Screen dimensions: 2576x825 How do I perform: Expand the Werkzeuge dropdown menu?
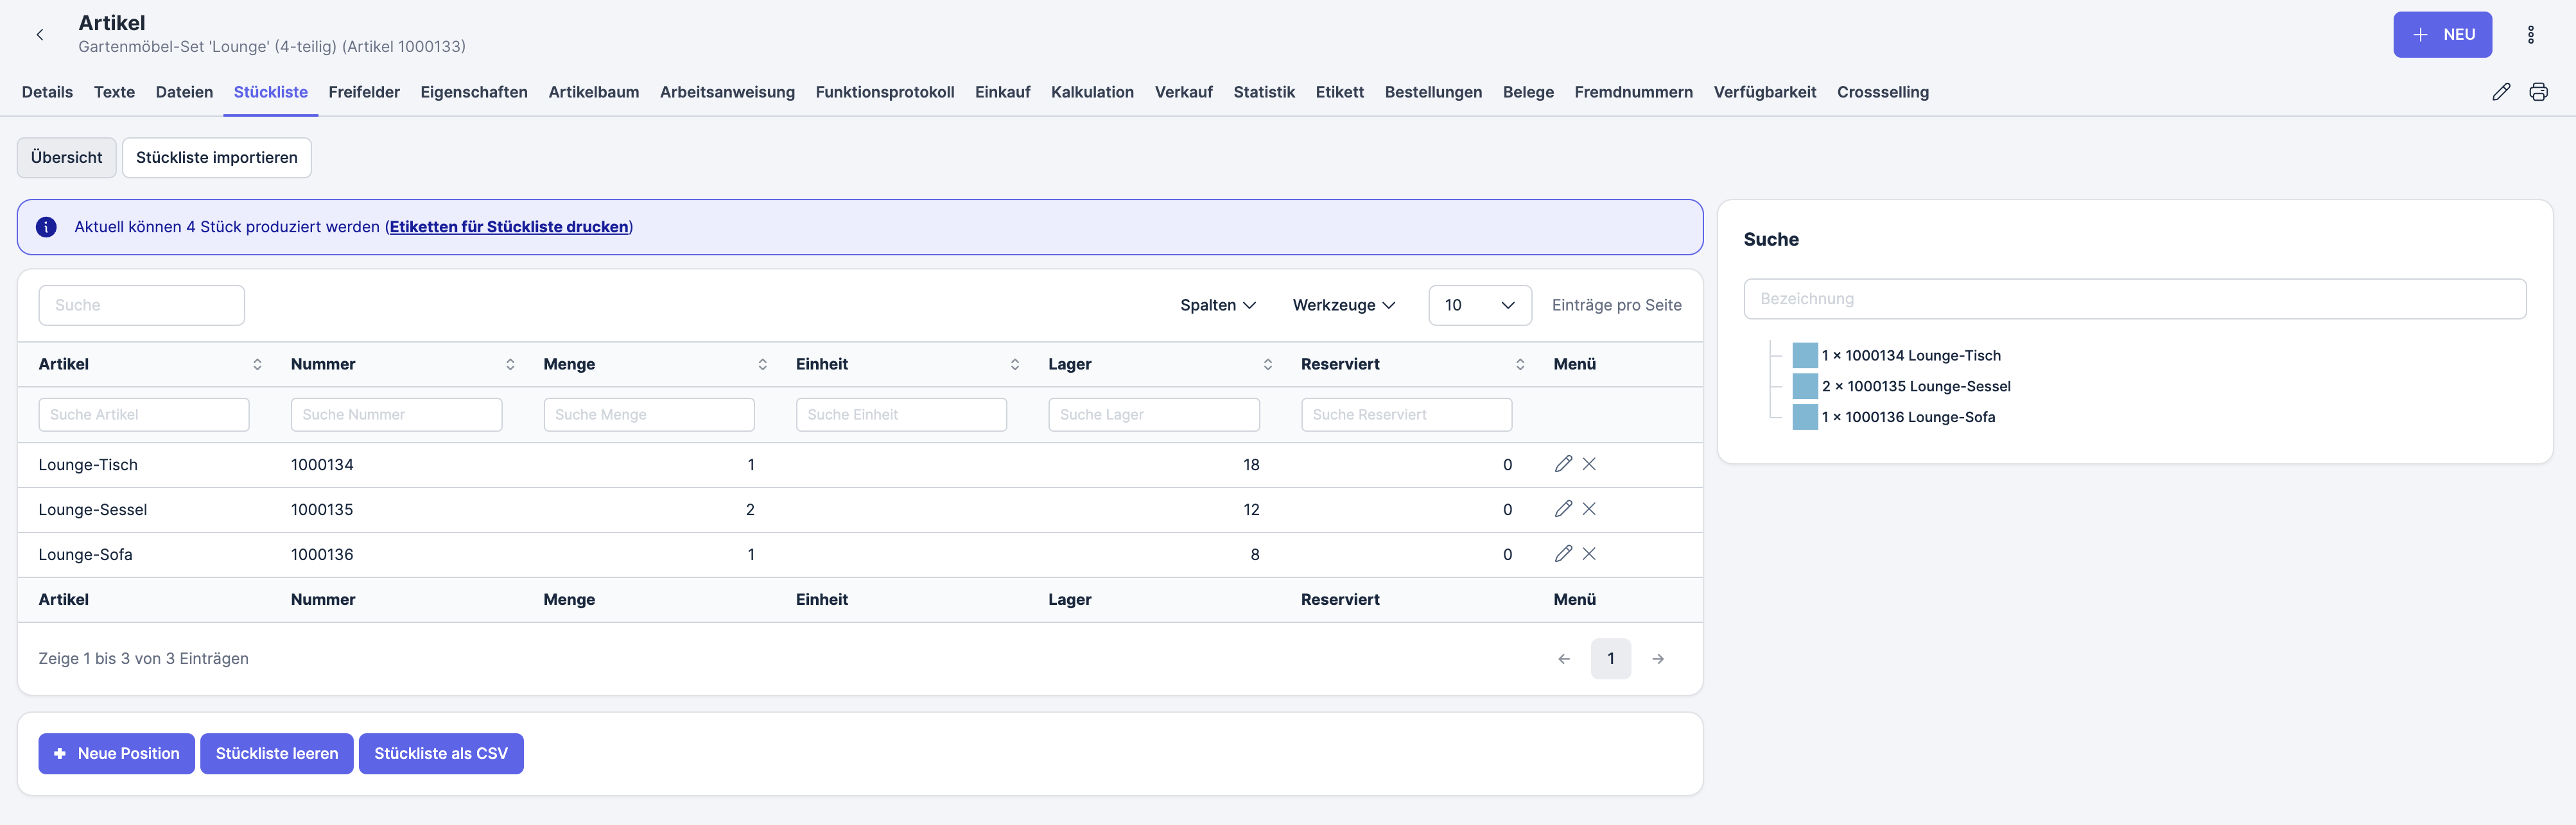tap(1343, 305)
